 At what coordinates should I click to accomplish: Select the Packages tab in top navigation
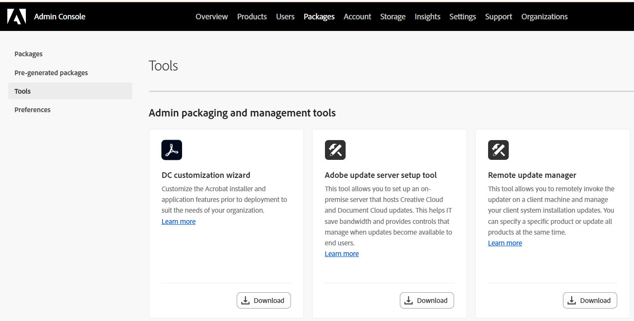tap(319, 17)
